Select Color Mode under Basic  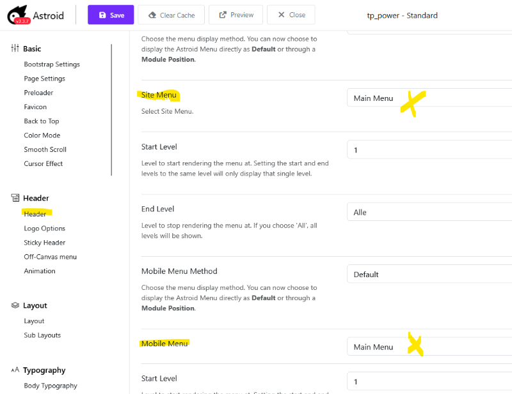[x=42, y=135]
